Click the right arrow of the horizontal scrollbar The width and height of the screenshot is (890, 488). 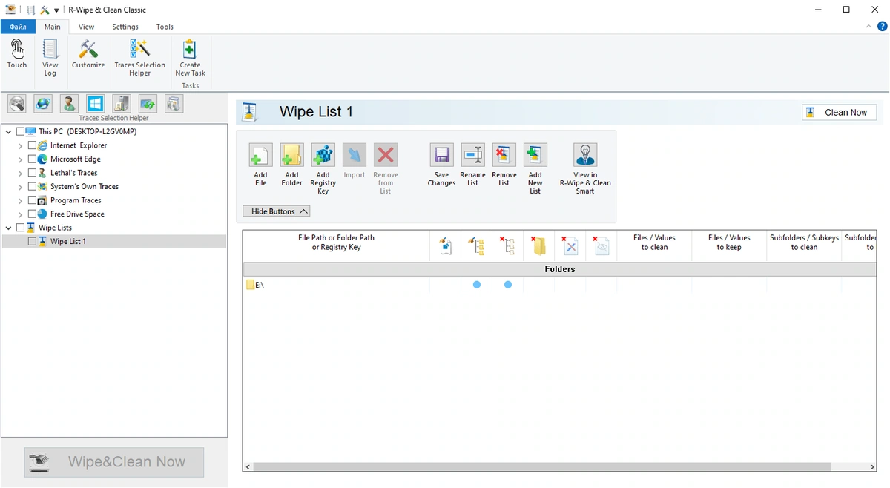click(871, 466)
